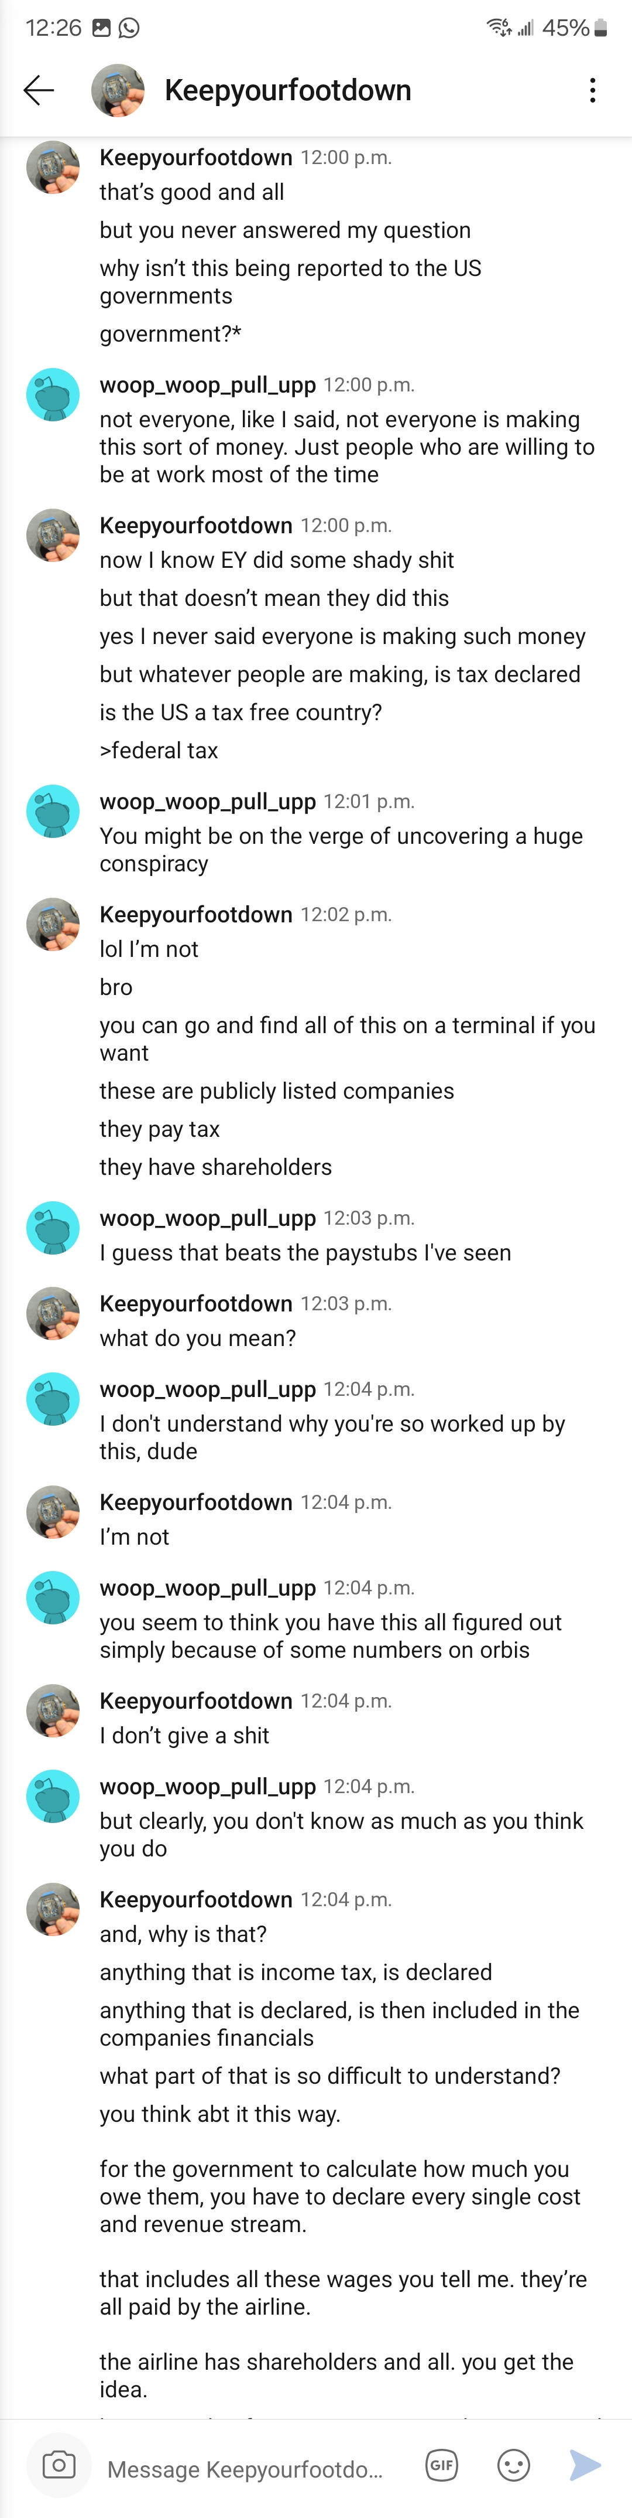The image size is (632, 2518).
Task: Tap the battery indicator in status bar
Action: [x=601, y=28]
